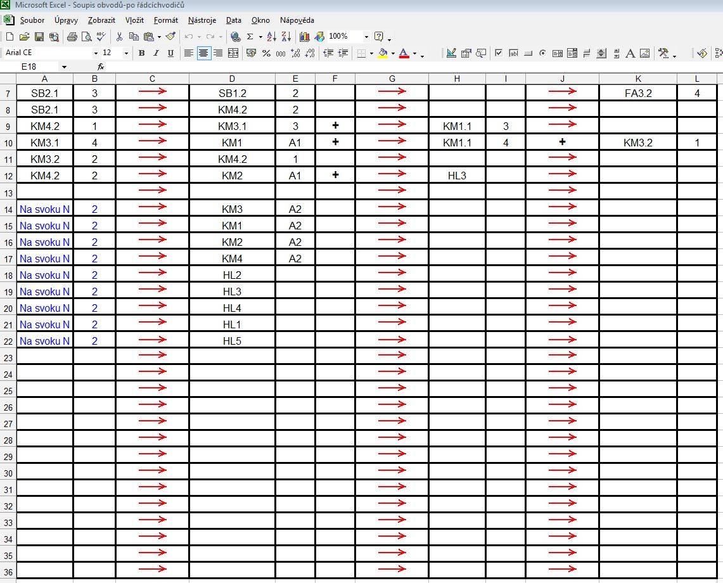The height and width of the screenshot is (583, 723).
Task: Open the 100% zoom dropdown
Action: pos(367,37)
